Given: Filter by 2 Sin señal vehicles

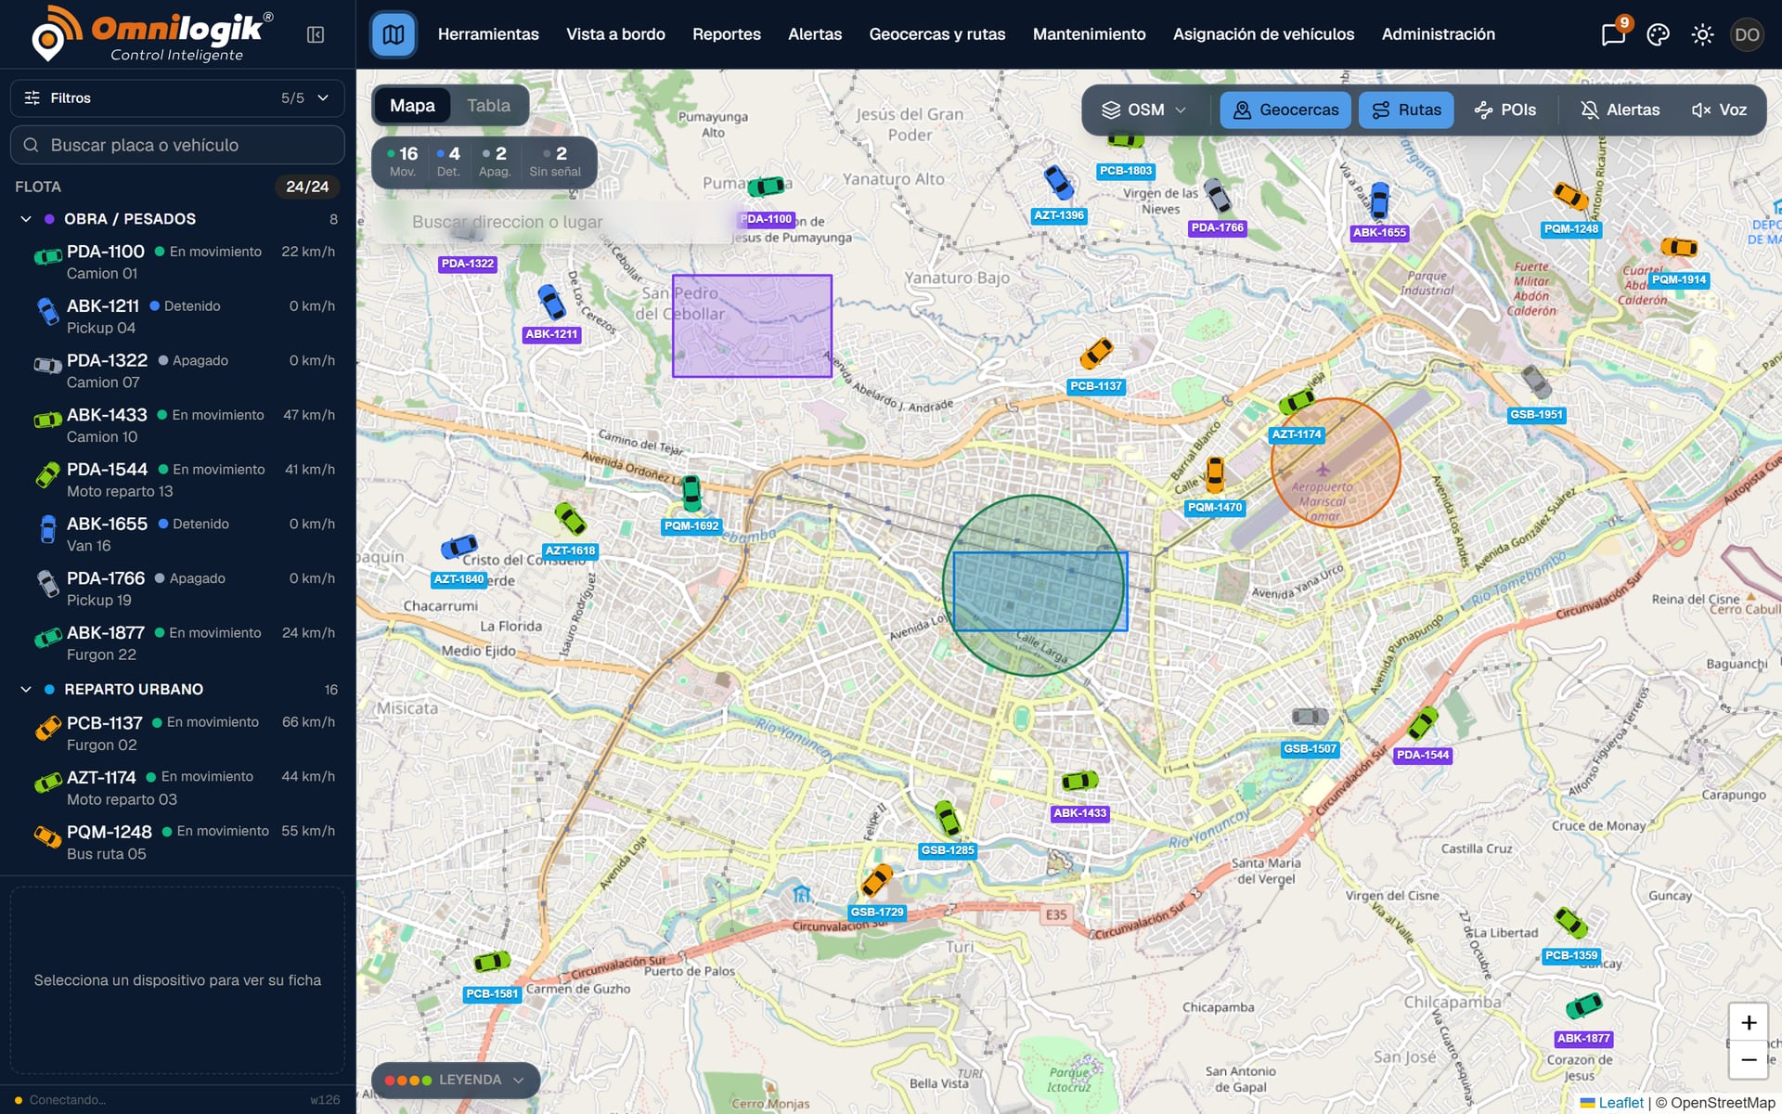Looking at the screenshot, I should pyautogui.click(x=555, y=162).
